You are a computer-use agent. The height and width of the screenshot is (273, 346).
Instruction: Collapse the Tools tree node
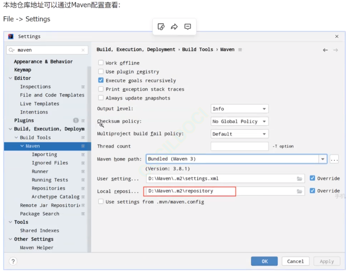pos(10,222)
